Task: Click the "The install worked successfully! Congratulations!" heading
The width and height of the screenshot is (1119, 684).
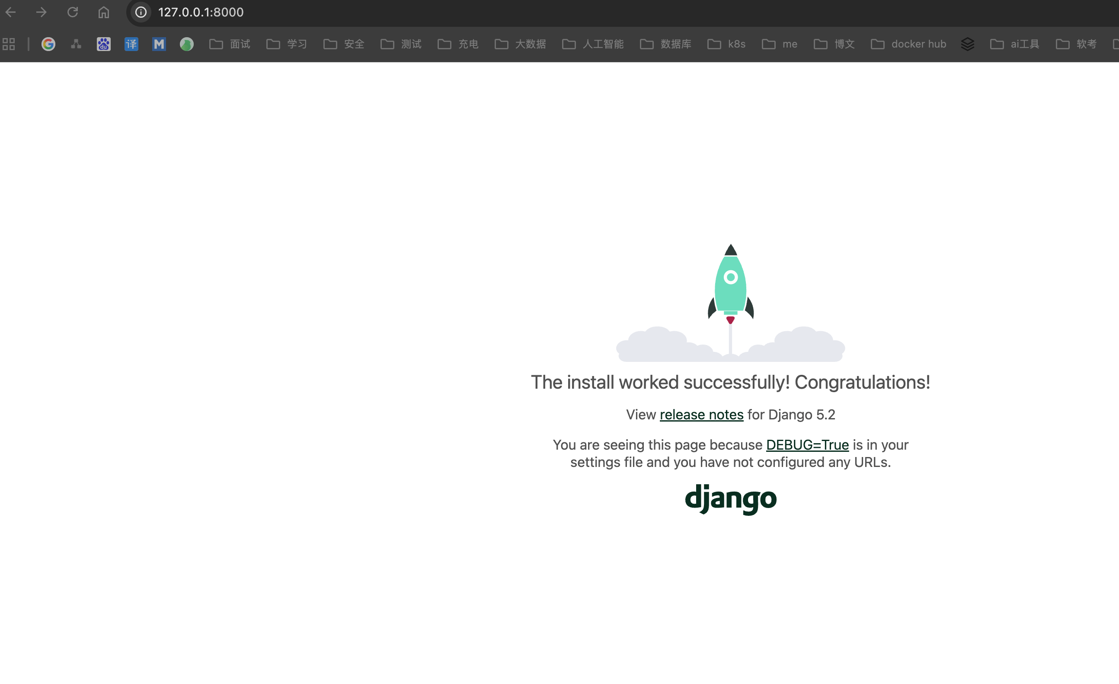Action: click(730, 382)
